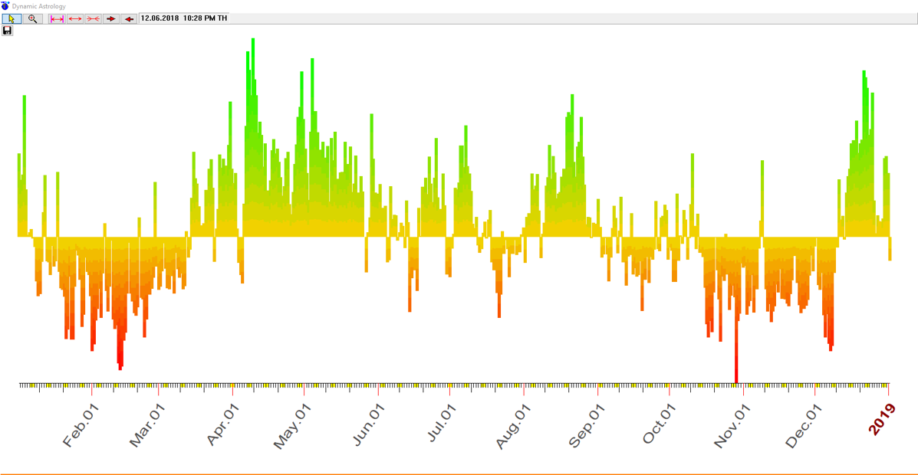Click the date and time display field
This screenshot has width=918, height=475.
[x=183, y=18]
